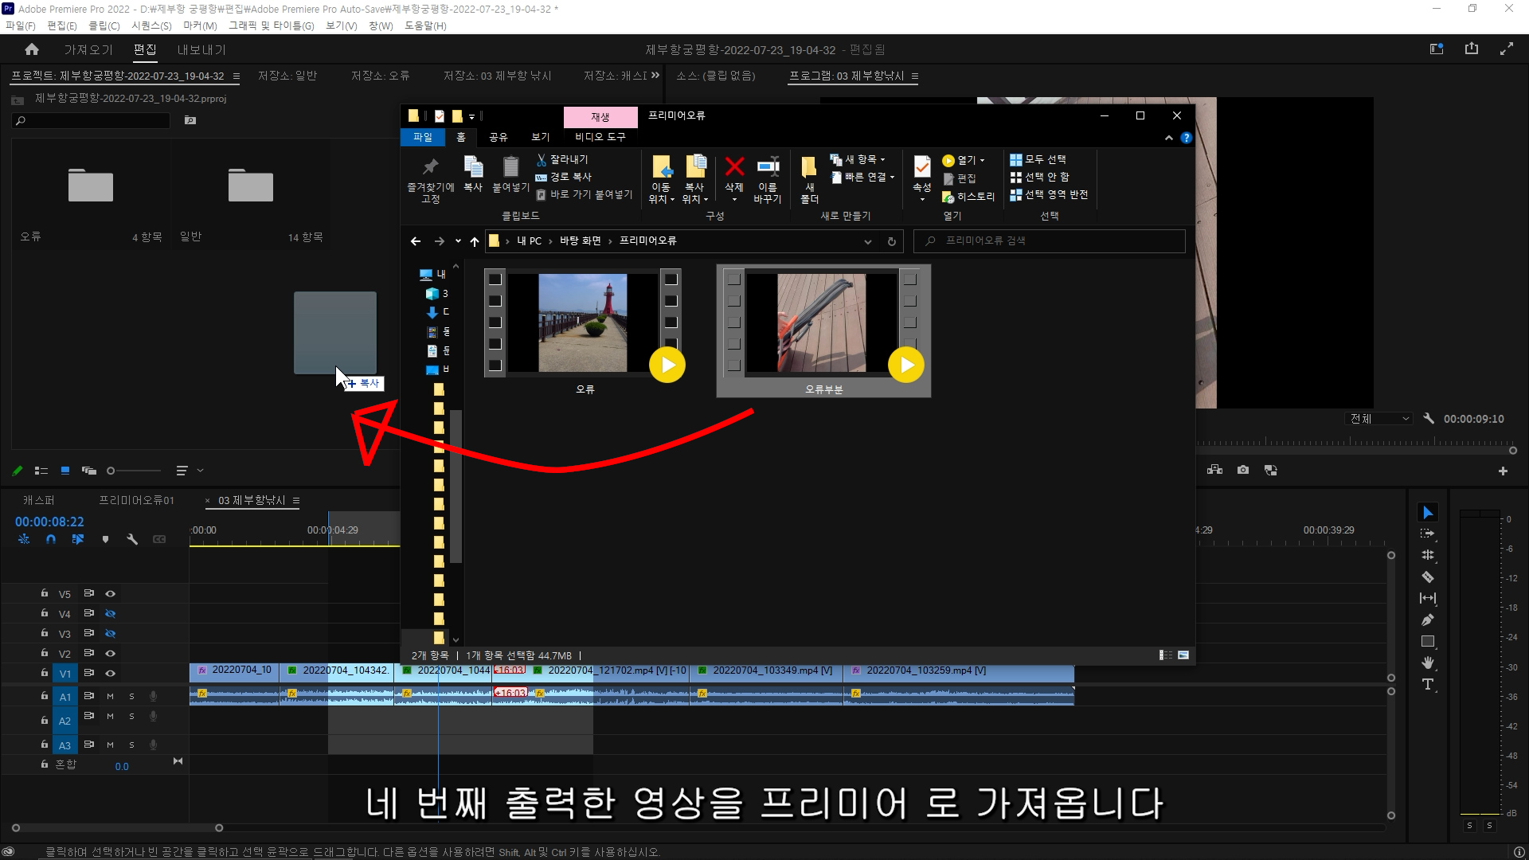Click the 바탕 화면 breadcrumb link

(580, 240)
